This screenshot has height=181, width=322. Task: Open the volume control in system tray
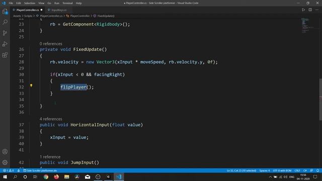click(x=285, y=177)
